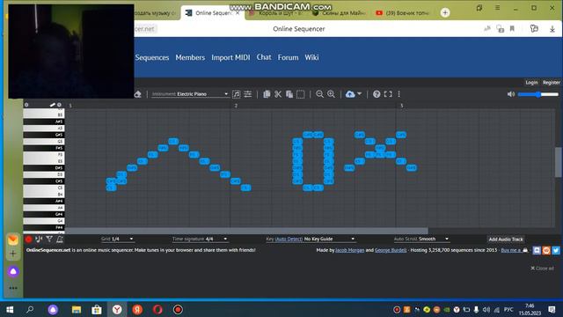The image size is (563, 317).
Task: Open Windows Start menu
Action: [10, 309]
